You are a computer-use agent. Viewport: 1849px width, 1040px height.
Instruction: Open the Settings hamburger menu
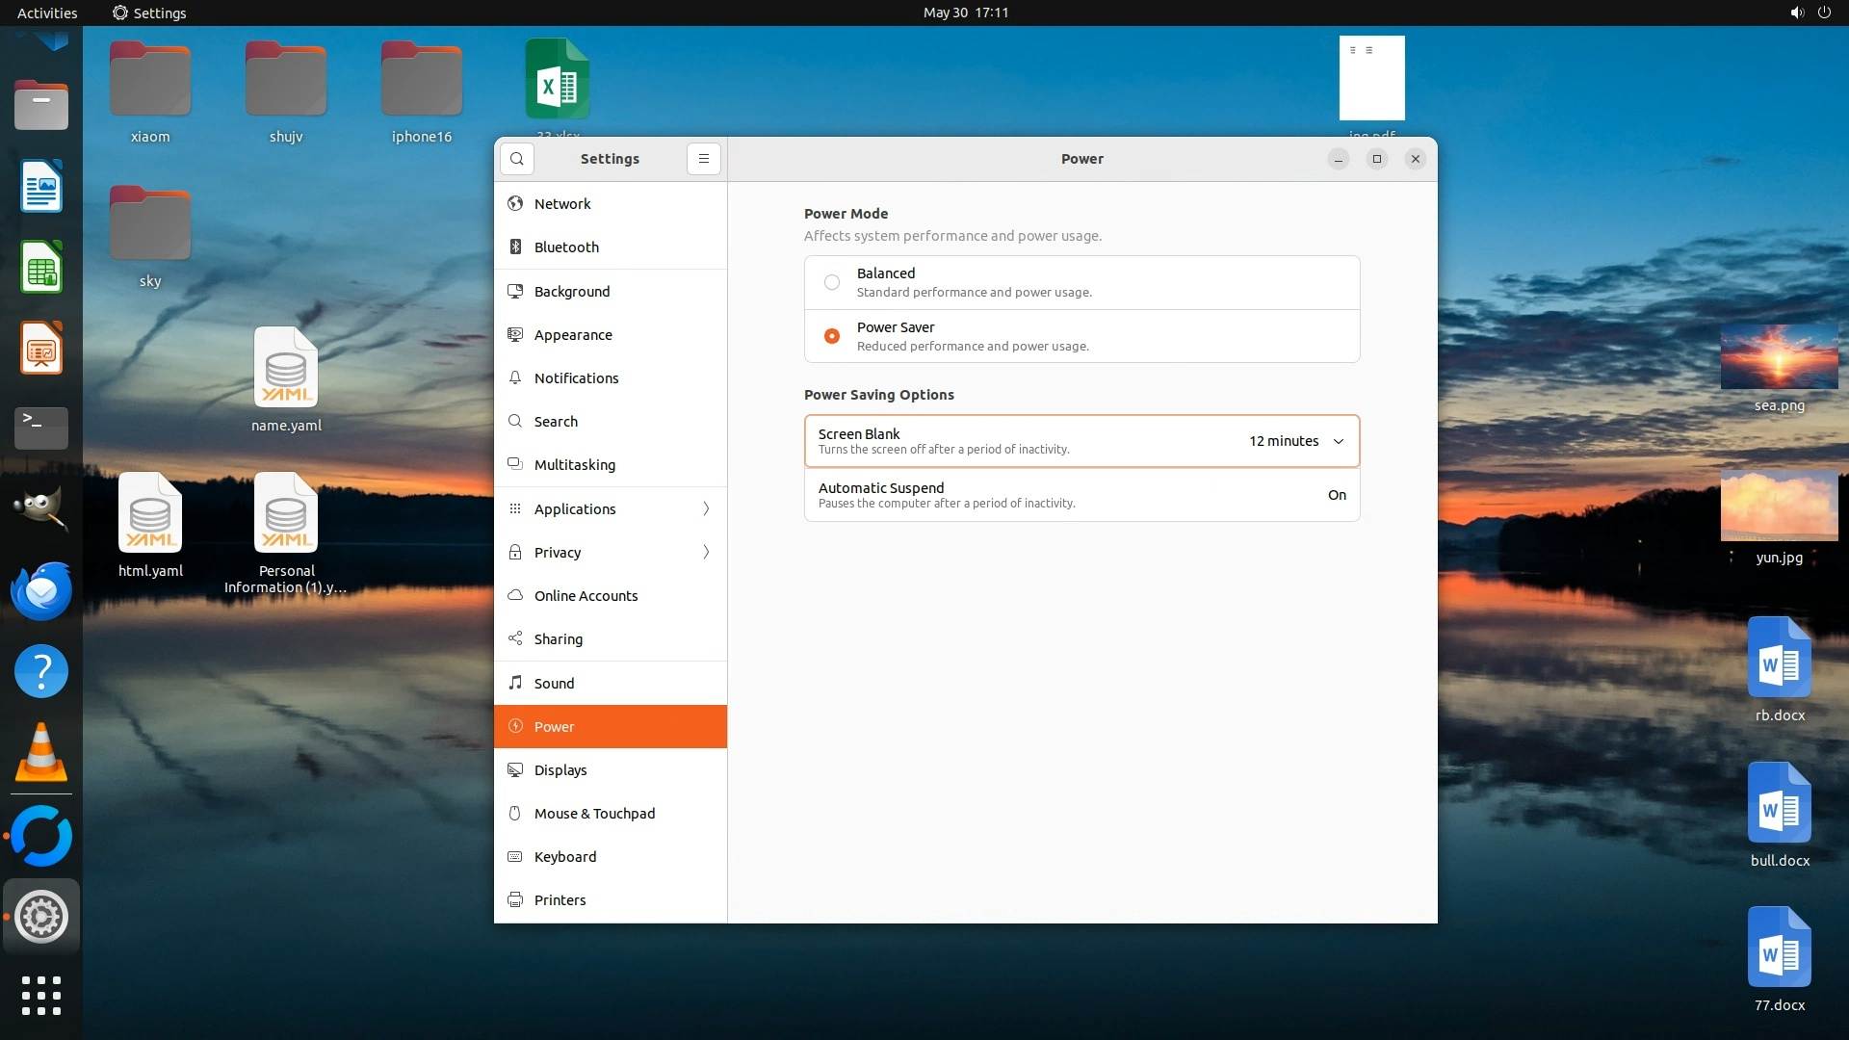point(704,159)
